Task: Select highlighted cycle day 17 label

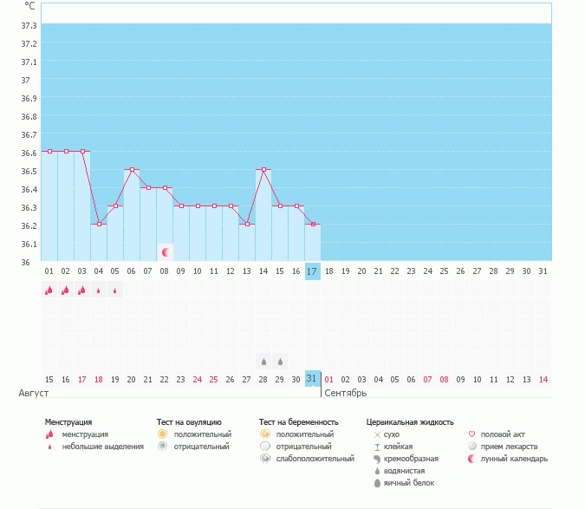Action: point(313,271)
